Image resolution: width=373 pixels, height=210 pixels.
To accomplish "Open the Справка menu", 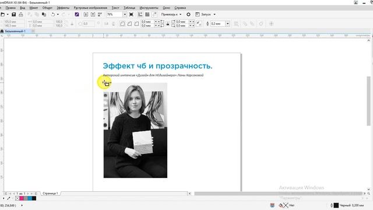I will click(180, 8).
